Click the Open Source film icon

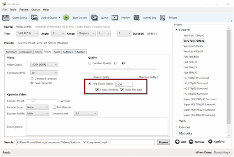click(x=6, y=17)
